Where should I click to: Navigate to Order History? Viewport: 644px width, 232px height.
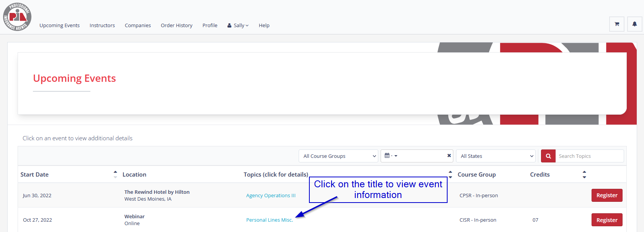click(177, 26)
